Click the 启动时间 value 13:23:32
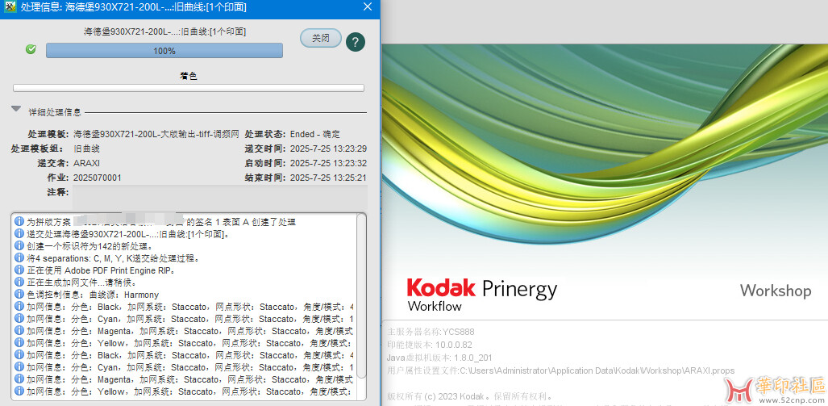 [328, 163]
